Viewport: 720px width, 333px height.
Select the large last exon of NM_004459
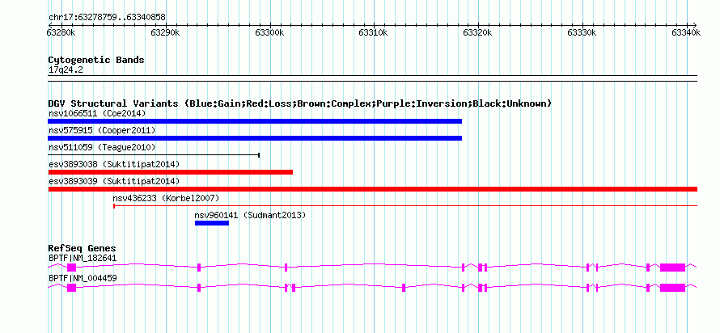coord(673,288)
